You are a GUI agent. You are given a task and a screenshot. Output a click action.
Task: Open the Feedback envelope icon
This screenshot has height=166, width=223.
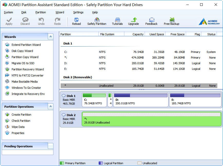[151, 21]
